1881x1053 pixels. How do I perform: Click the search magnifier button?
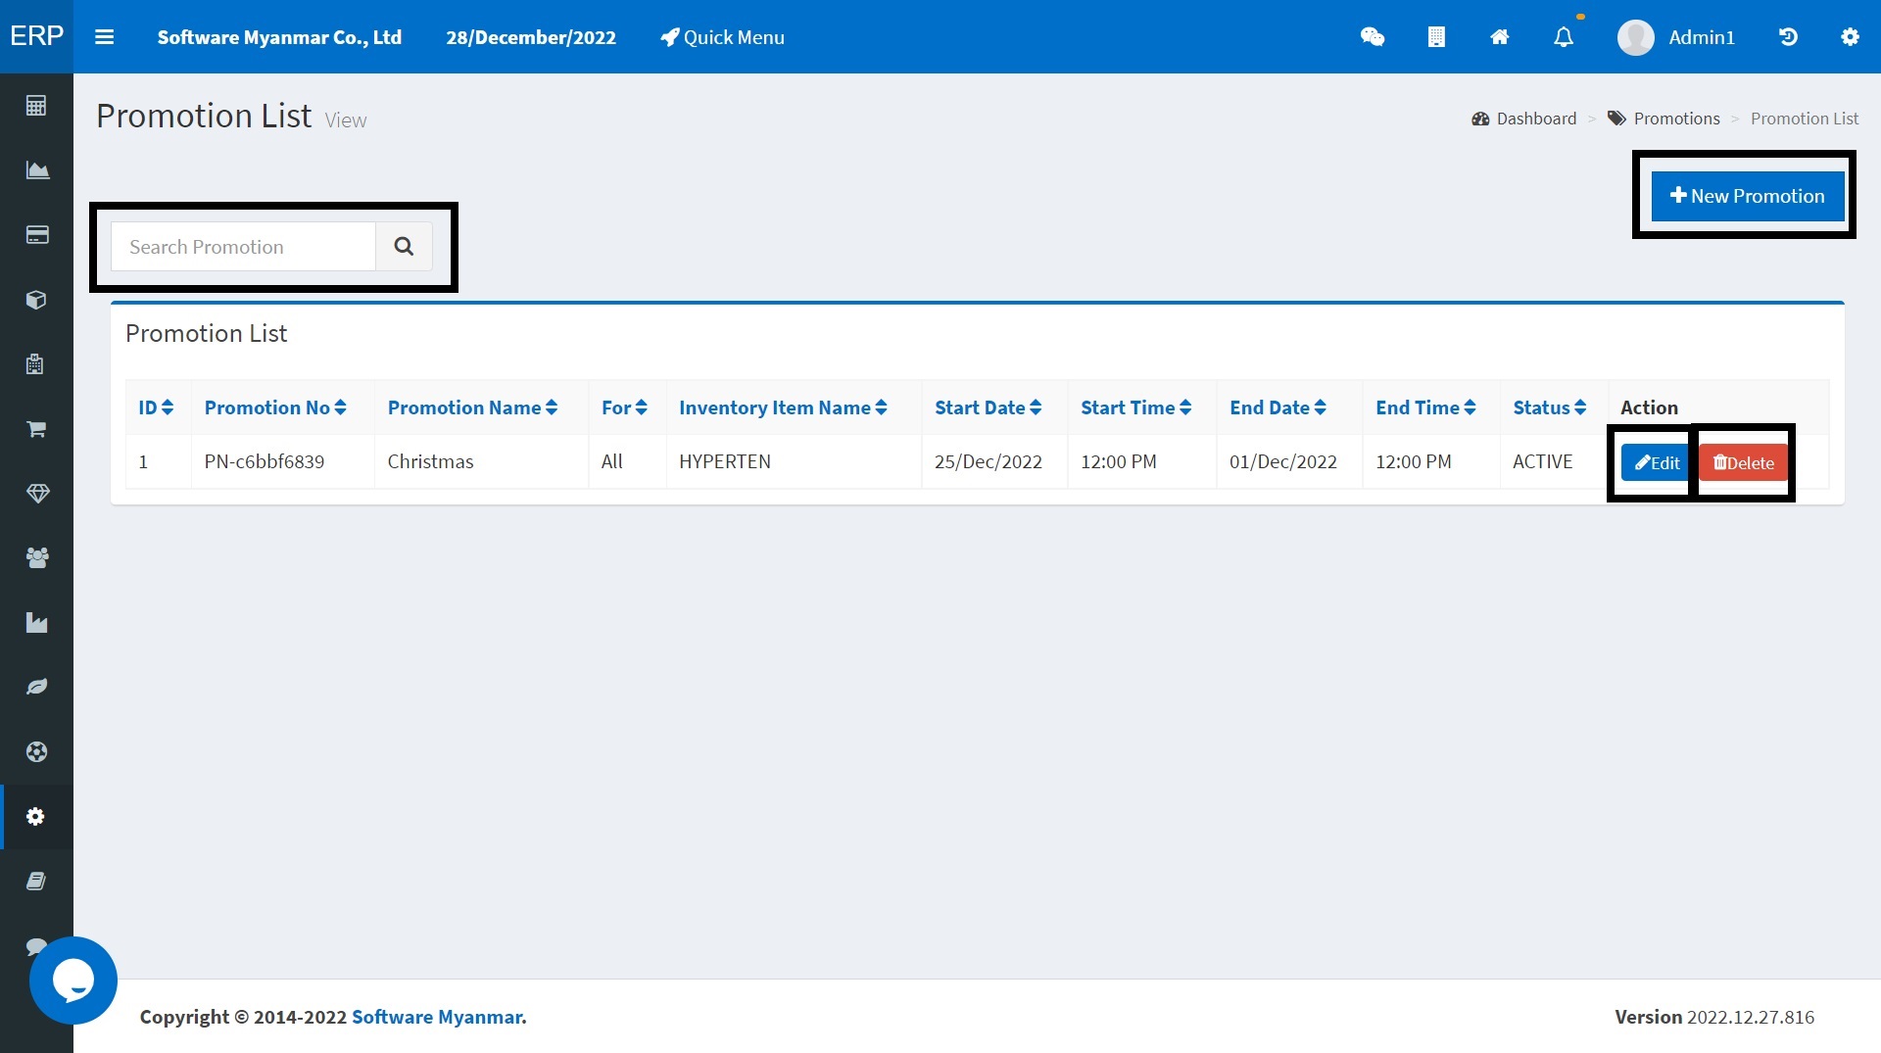tap(404, 246)
